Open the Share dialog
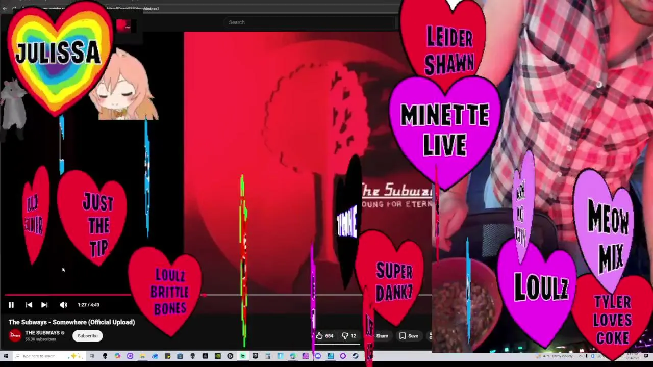Viewport: 653px width, 367px height. click(382, 336)
